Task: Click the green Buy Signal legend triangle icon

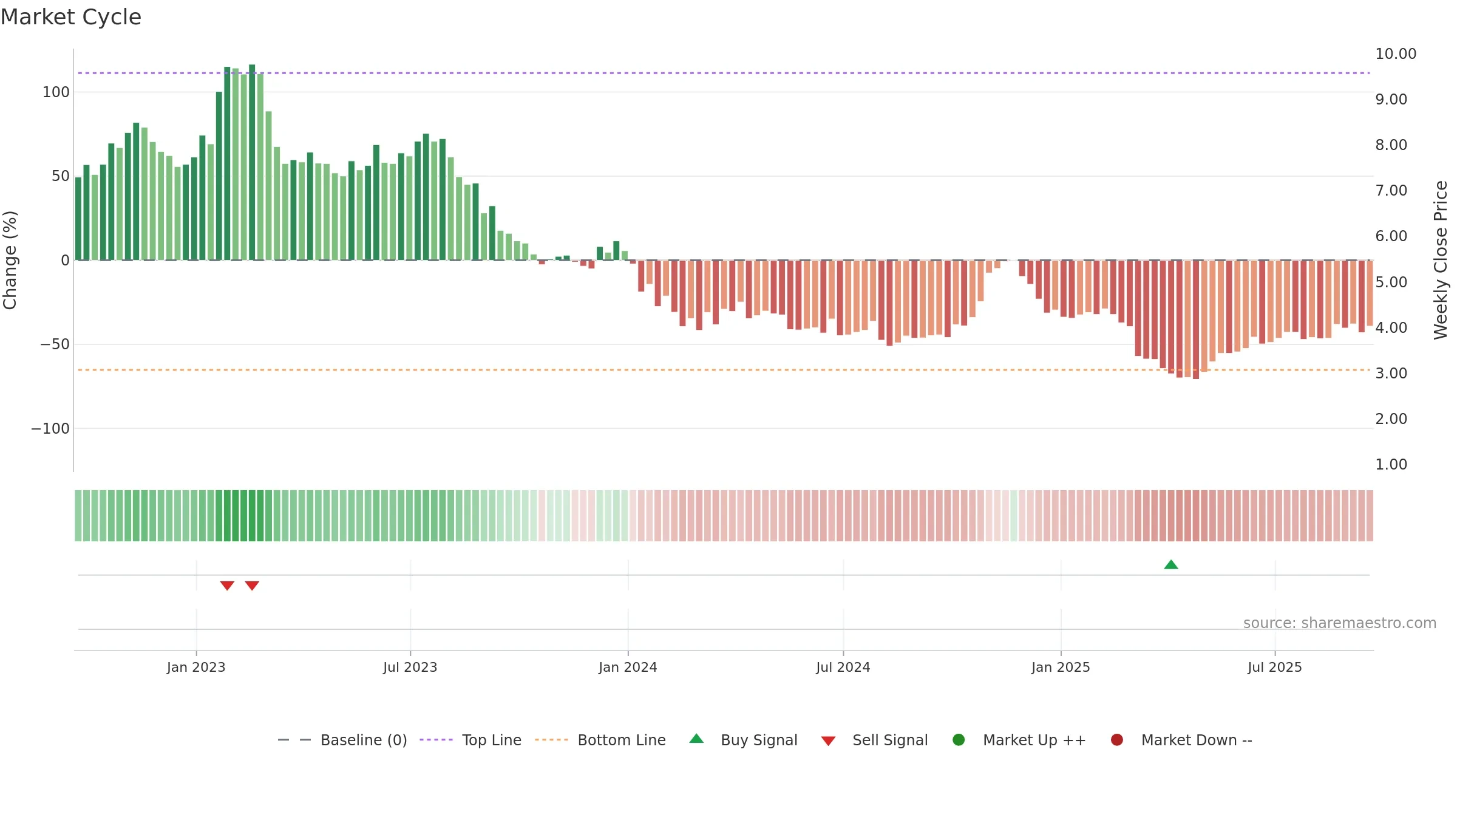Action: click(x=697, y=739)
